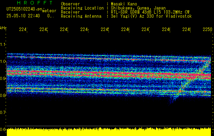The image size is (214, 136).
Task: Click the kHz axis unit label
Action: 3,28
